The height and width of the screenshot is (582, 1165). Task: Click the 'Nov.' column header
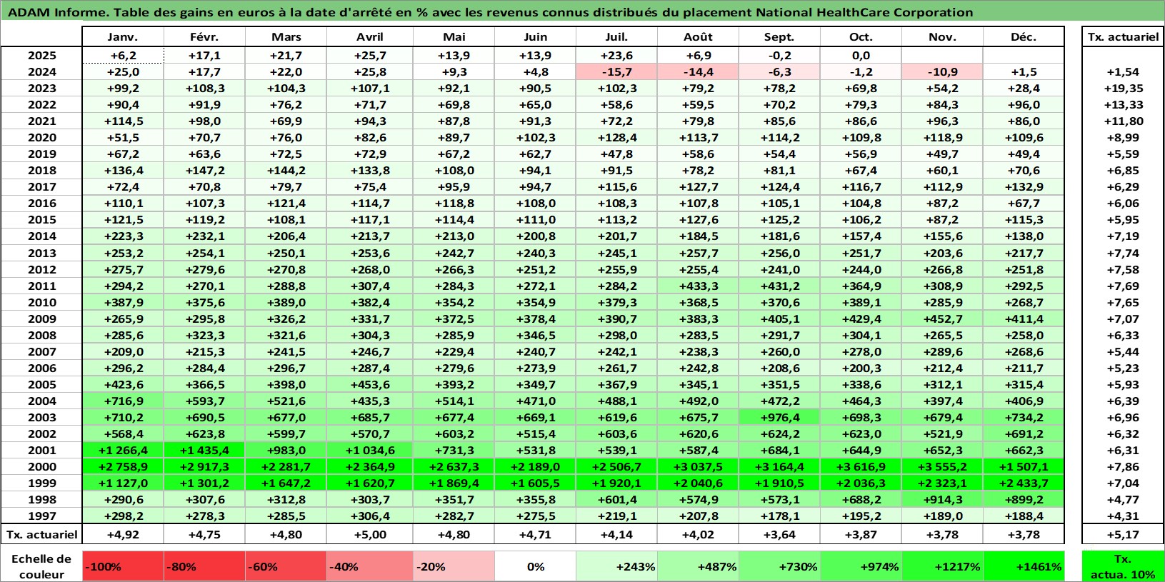click(x=943, y=37)
